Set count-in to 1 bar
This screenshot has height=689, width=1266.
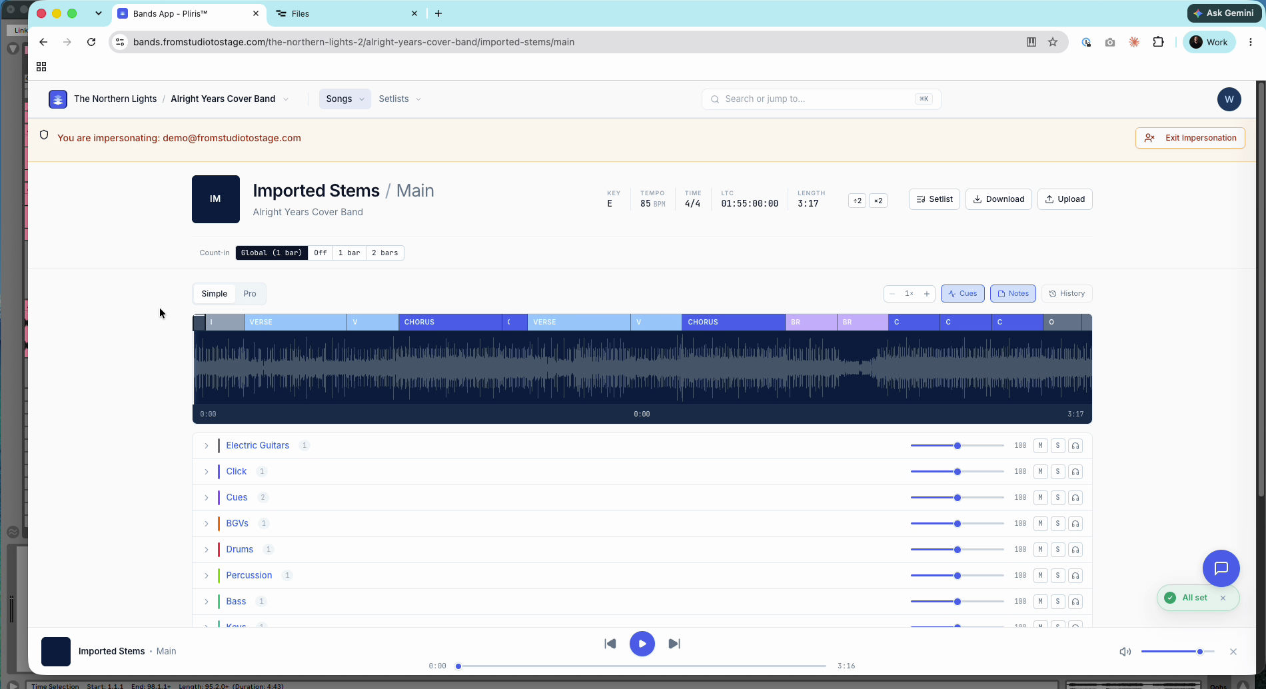[x=349, y=253]
